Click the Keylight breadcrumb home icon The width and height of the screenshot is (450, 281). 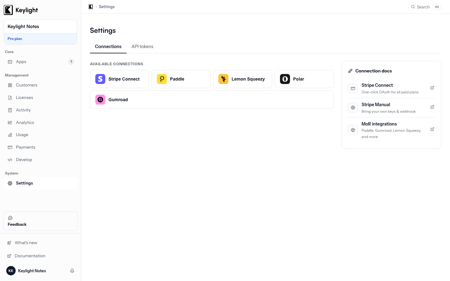point(91,7)
